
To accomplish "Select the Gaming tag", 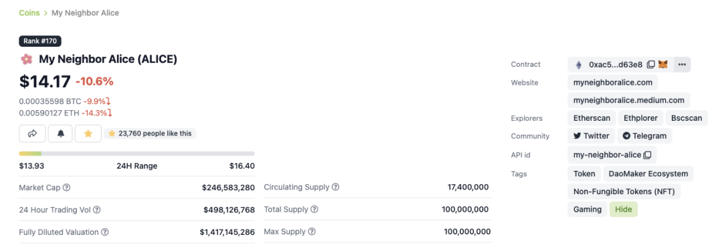I will (x=588, y=209).
